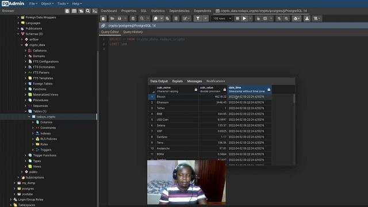Click the Copy icon in query toolbar
The width and height of the screenshot is (368, 207).
point(155,18)
